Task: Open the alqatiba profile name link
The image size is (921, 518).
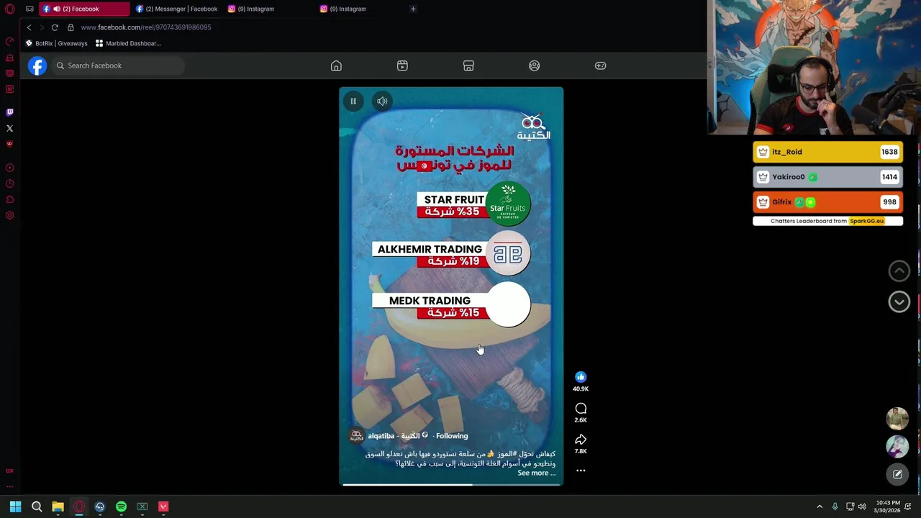Action: [x=394, y=436]
